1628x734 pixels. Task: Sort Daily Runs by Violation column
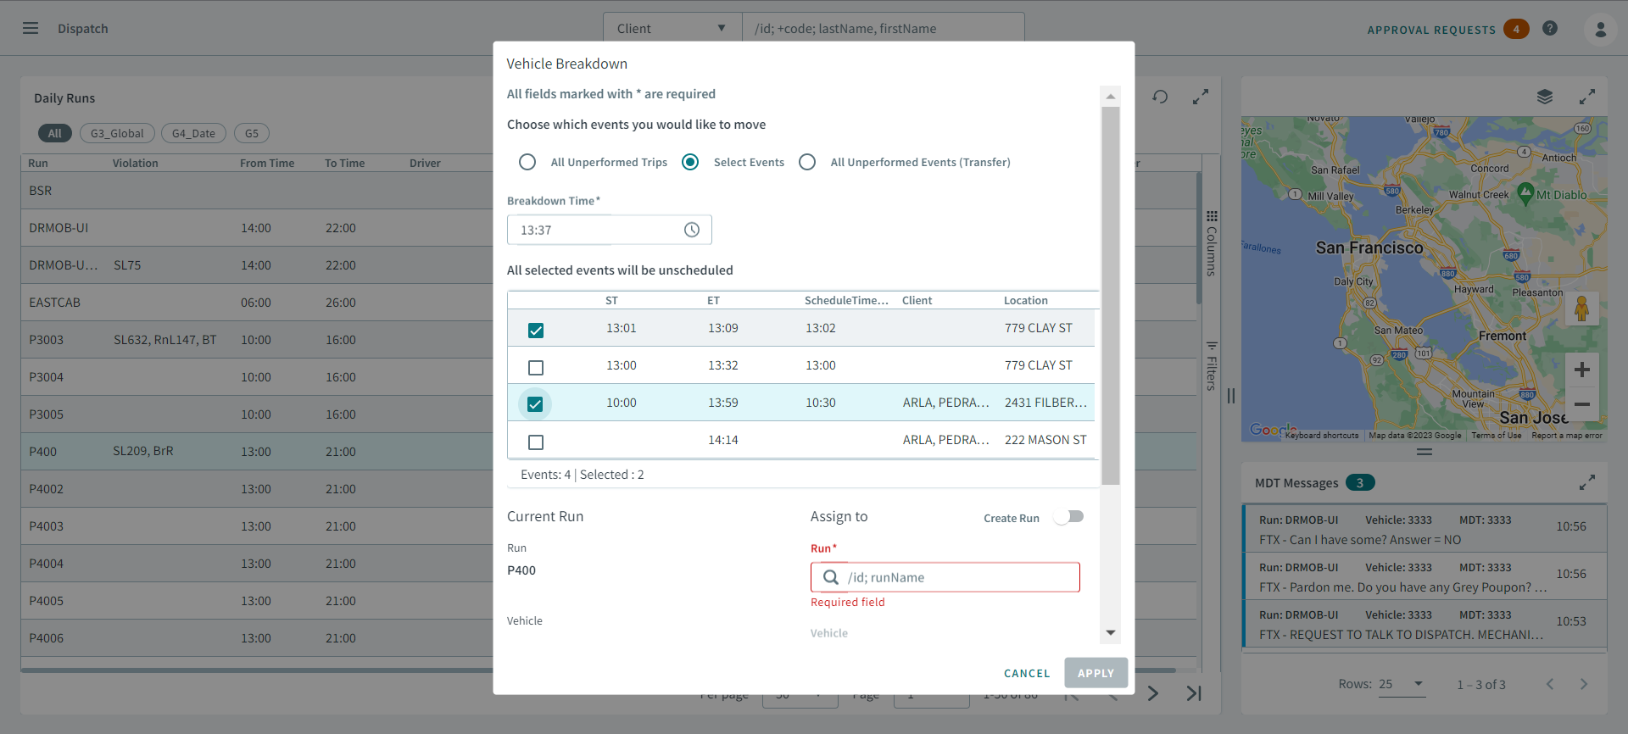coord(136,163)
